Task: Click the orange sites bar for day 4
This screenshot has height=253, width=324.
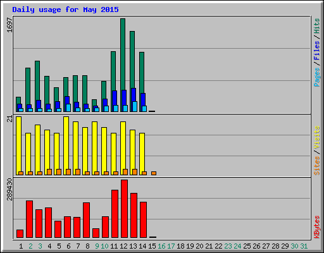Action: tap(49, 172)
